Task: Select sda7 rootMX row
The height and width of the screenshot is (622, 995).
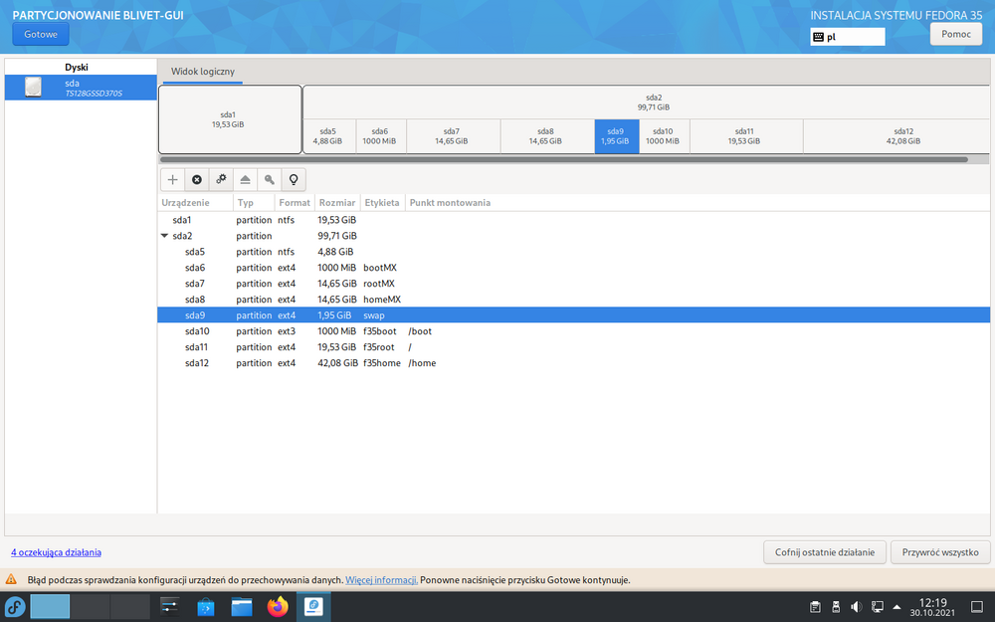Action: point(574,283)
